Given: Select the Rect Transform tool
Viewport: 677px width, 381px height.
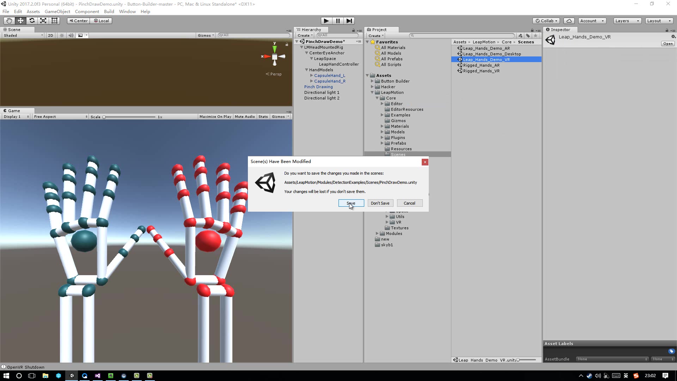Looking at the screenshot, I should tap(54, 20).
